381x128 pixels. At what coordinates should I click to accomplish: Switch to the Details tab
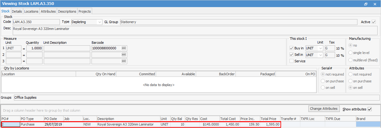tap(17, 11)
